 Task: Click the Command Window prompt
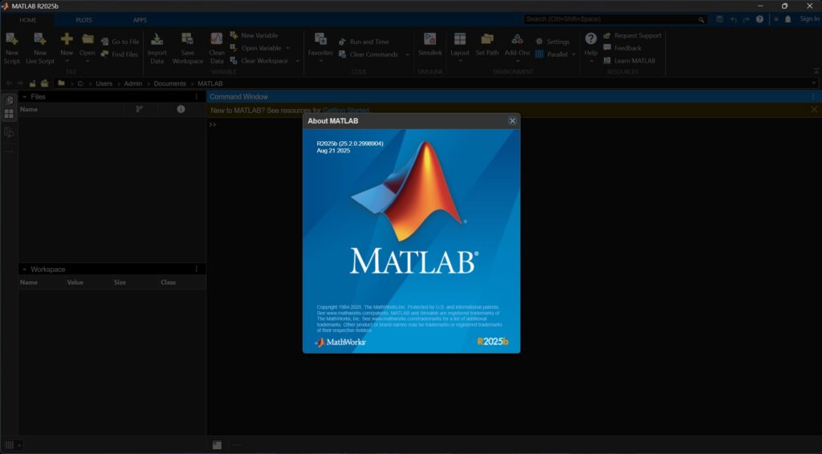pyautogui.click(x=213, y=124)
